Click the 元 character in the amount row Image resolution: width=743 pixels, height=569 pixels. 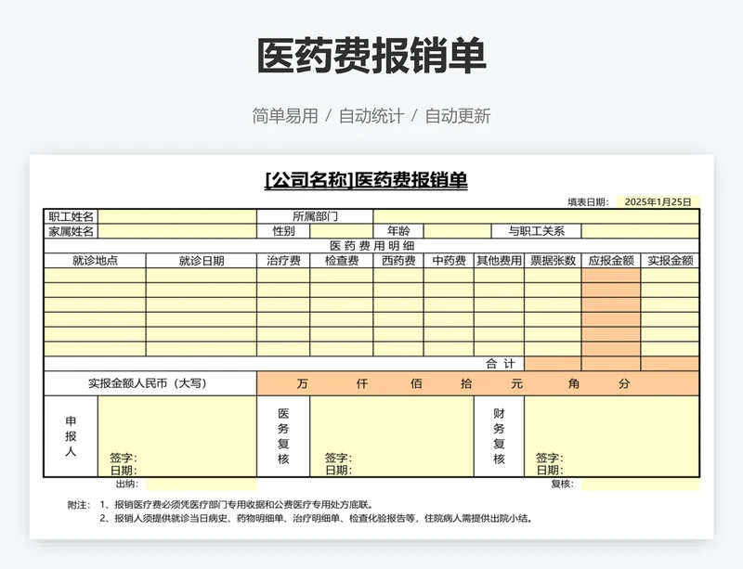coord(516,383)
